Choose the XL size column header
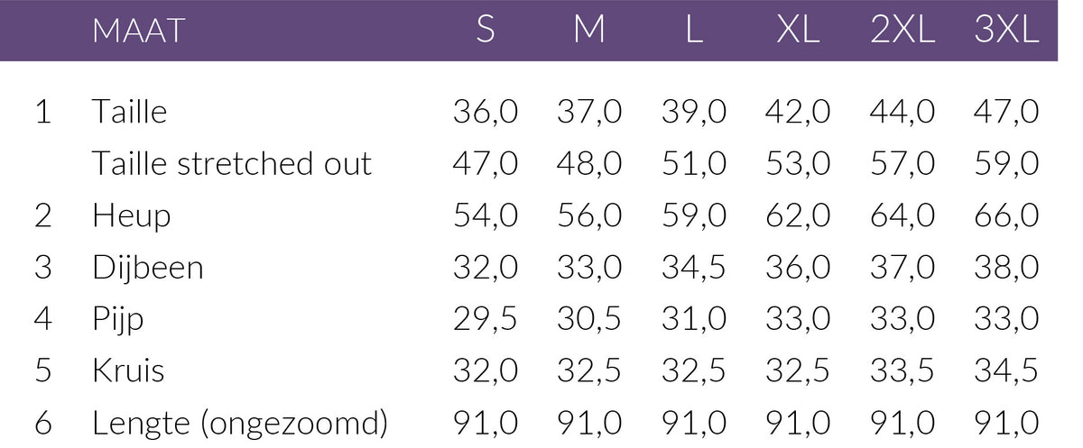The width and height of the screenshot is (1083, 448). point(798,31)
